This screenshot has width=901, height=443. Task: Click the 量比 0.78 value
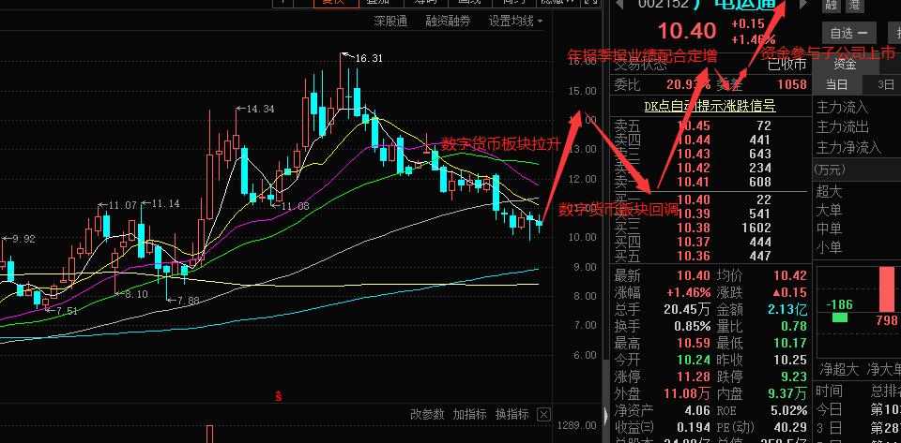[x=794, y=326]
